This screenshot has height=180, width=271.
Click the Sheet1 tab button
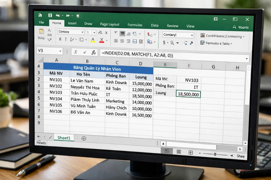(x=64, y=138)
